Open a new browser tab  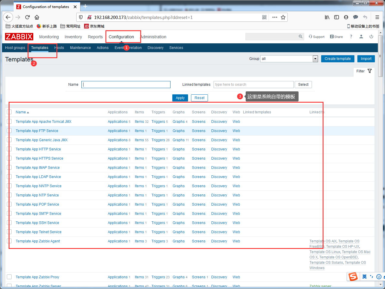click(85, 6)
